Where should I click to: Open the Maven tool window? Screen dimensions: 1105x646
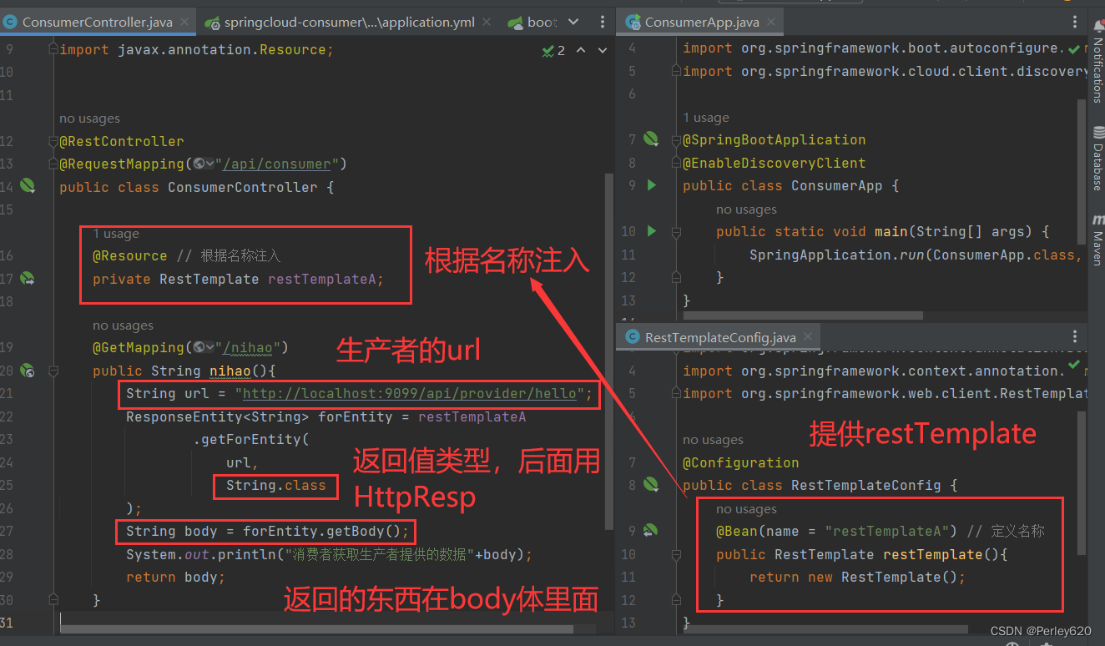1097,240
